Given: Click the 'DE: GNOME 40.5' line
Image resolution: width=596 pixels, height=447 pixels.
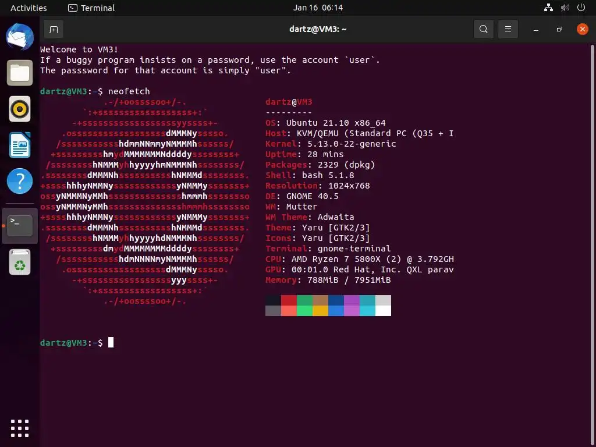Looking at the screenshot, I should click(302, 196).
